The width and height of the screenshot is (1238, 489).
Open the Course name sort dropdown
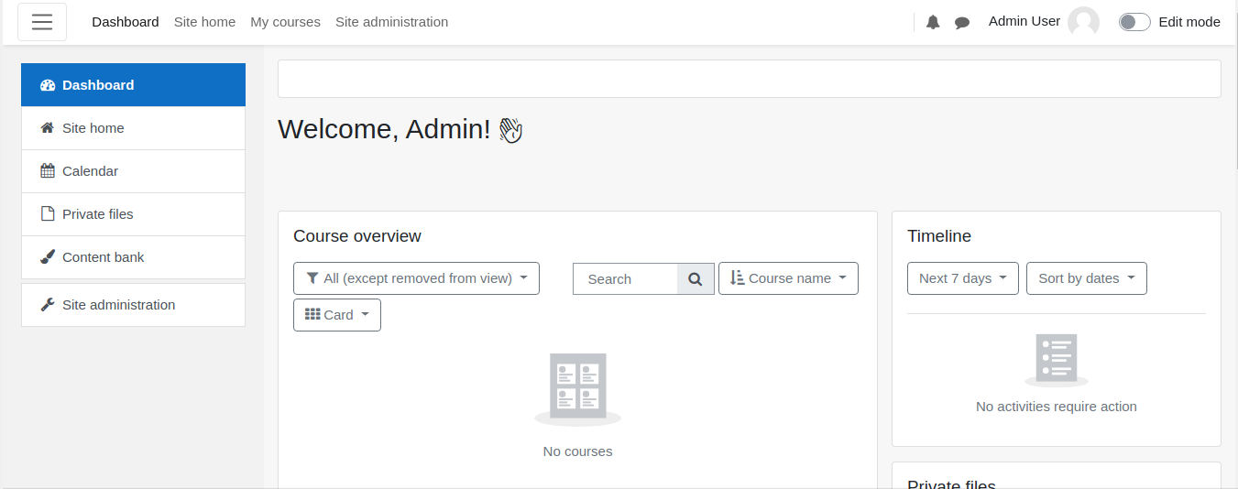788,278
